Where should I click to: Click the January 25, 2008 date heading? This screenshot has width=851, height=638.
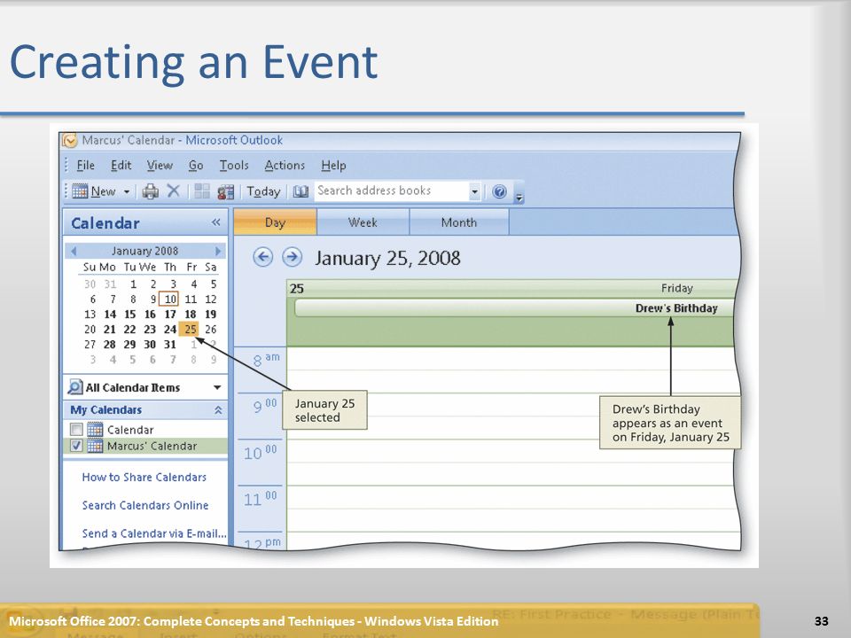click(x=387, y=258)
